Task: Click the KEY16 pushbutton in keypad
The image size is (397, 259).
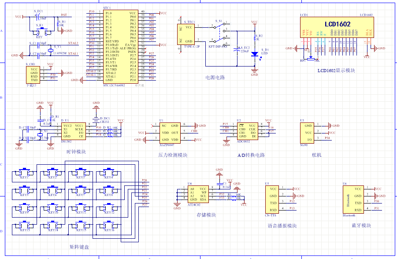Action: [108, 225]
